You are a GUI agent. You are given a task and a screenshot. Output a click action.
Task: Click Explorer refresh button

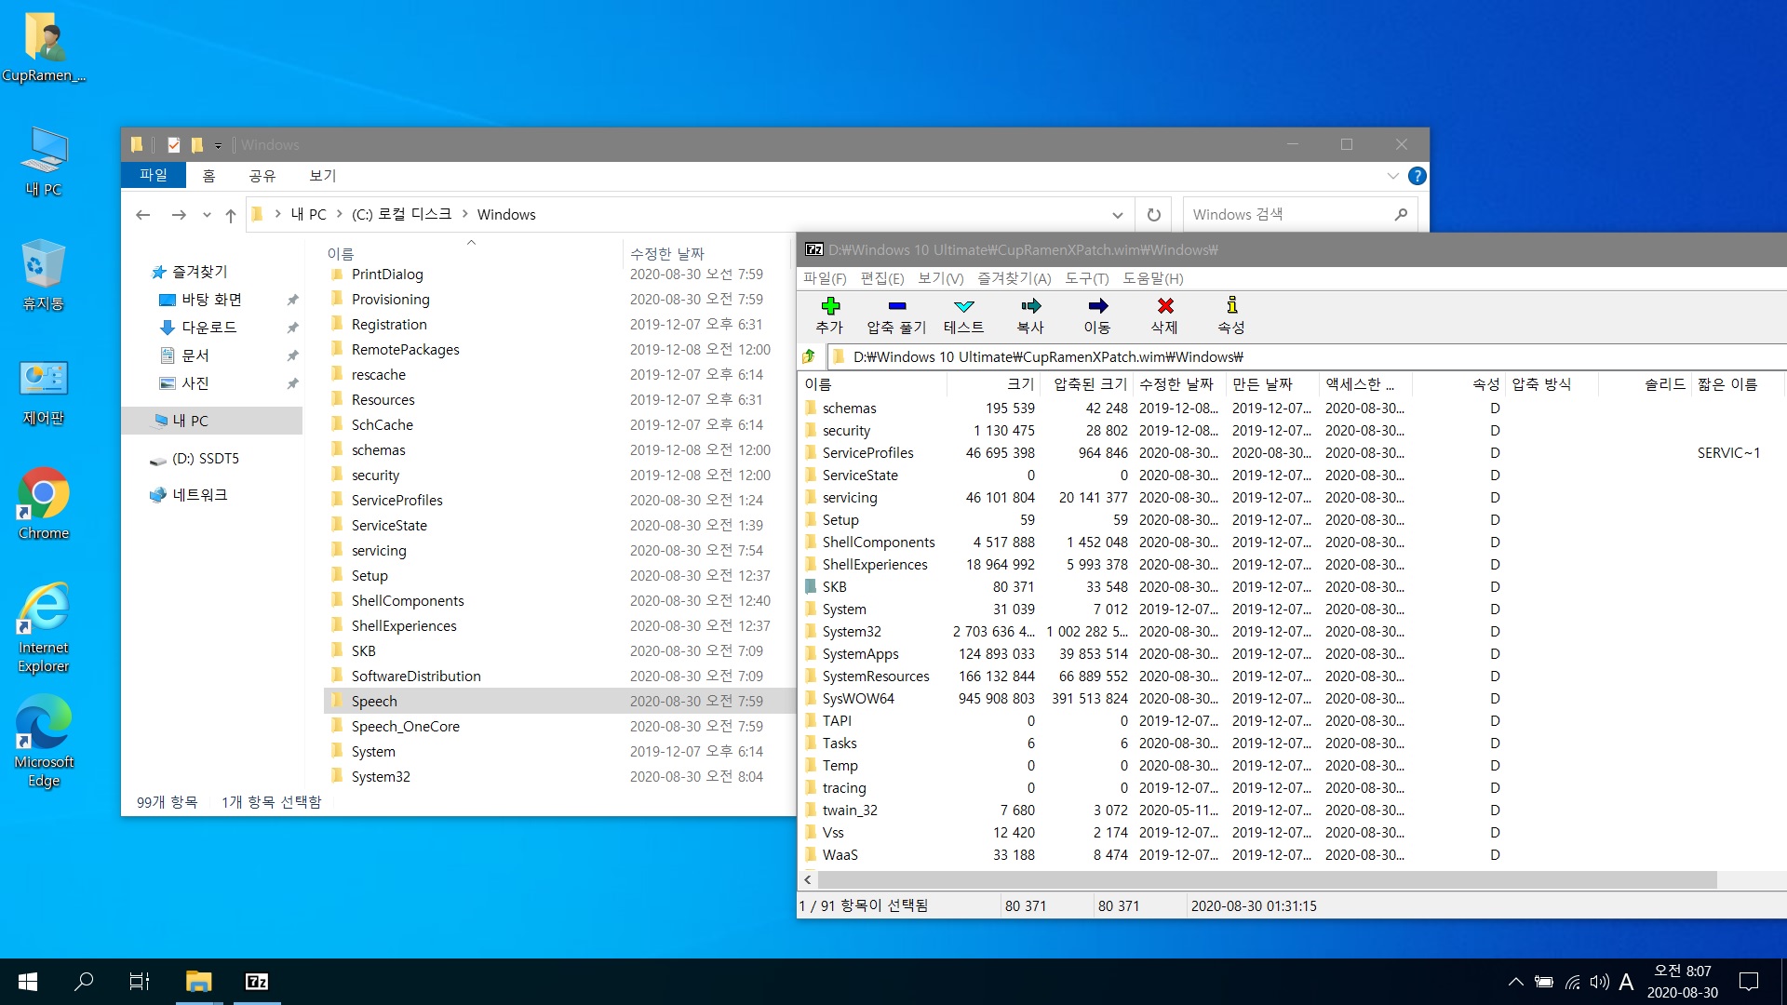(x=1153, y=214)
